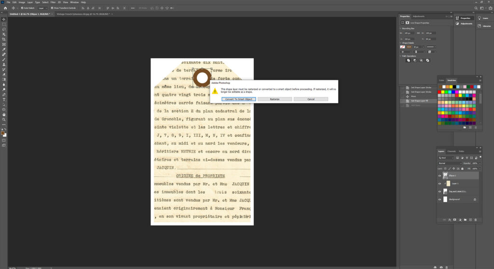Open the Kind filter dropdown in Layers
The width and height of the screenshot is (494, 269).
[446, 157]
